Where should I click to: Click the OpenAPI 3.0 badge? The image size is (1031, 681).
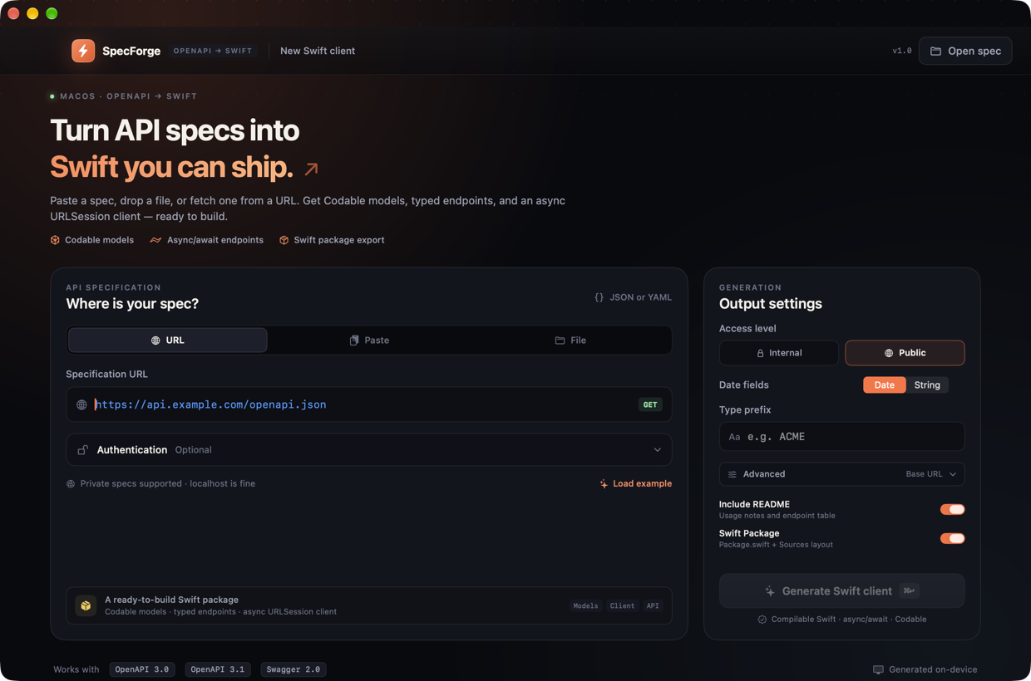(142, 669)
